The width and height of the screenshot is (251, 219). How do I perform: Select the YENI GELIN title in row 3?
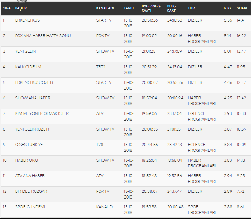(25, 51)
